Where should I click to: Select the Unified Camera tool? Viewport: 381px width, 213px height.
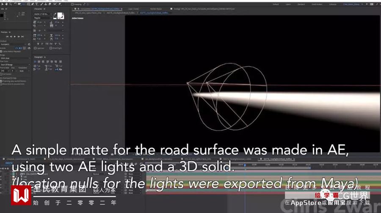click(x=19, y=4)
